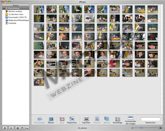Set photo as Bureau desktop
Image resolution: width=165 pixels, height=131 pixels.
[x=107, y=119]
